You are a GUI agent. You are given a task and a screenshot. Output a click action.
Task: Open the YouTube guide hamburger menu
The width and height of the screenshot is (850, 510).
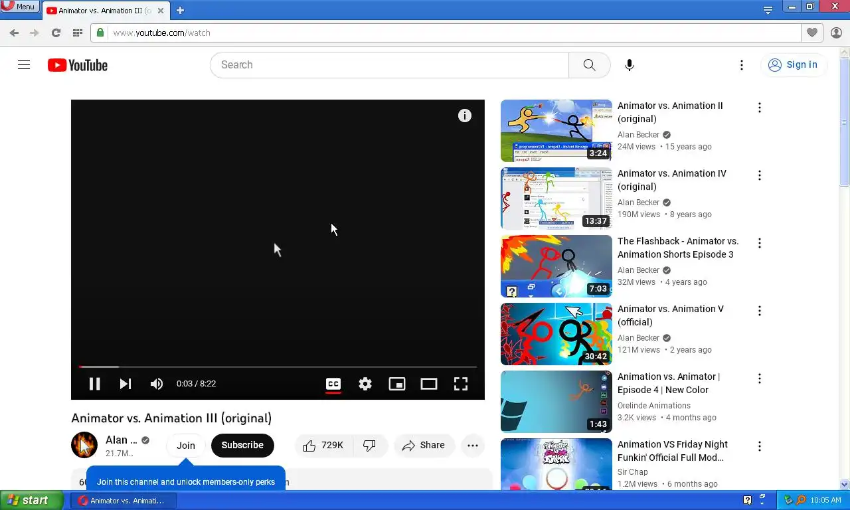pyautogui.click(x=24, y=65)
